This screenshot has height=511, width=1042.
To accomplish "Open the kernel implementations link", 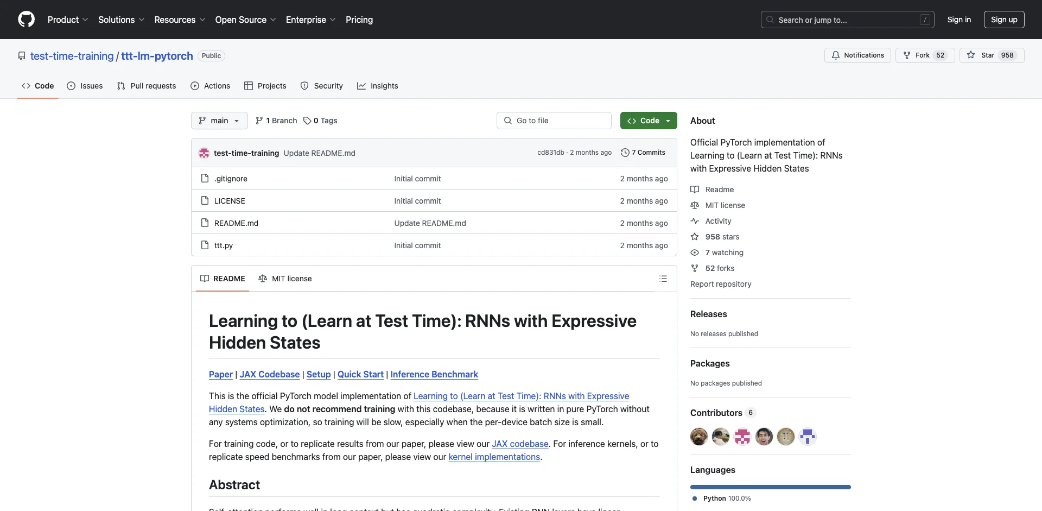I will [494, 457].
